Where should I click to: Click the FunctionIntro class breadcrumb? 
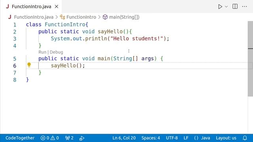coord(81,17)
